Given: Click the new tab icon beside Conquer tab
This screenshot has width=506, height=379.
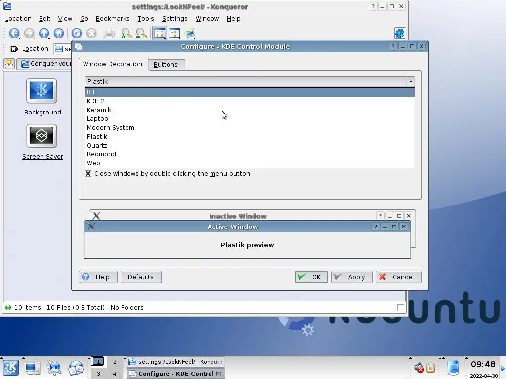Looking at the screenshot, I should pyautogui.click(x=9, y=64).
